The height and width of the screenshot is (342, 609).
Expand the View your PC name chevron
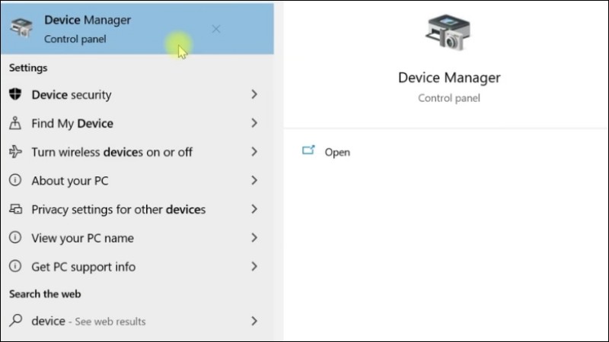(254, 238)
